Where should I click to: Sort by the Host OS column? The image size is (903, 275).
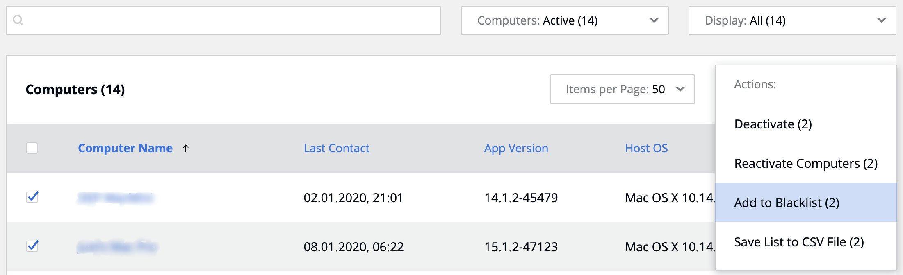click(x=646, y=148)
